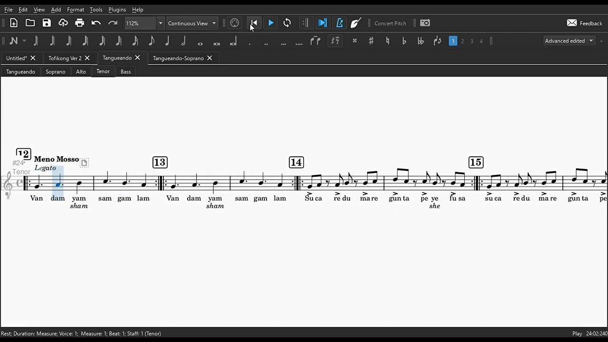Create a new score with the New icon
The image size is (608, 342).
click(x=14, y=23)
